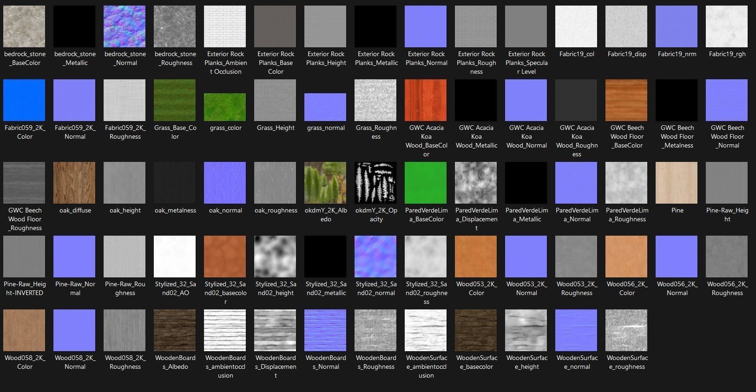Screen dimensions: 756x392
Task: Click ParedVerdeLima_Metallic thumbnail
Action: pyautogui.click(x=526, y=183)
